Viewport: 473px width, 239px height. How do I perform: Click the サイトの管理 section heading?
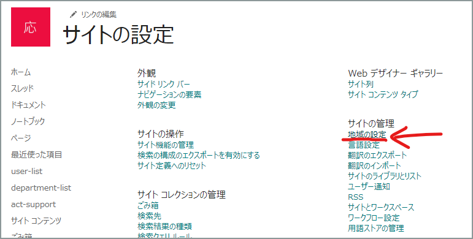coord(371,123)
